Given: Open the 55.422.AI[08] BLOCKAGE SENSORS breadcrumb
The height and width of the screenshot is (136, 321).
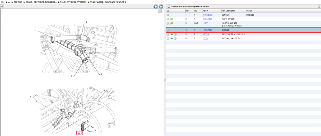Looking at the screenshot, I should click(108, 2).
